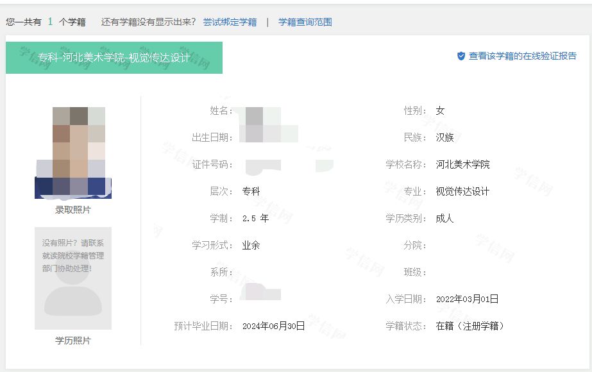This screenshot has height=372, width=592.
Task: Click the gender value 女
Action: point(440,111)
